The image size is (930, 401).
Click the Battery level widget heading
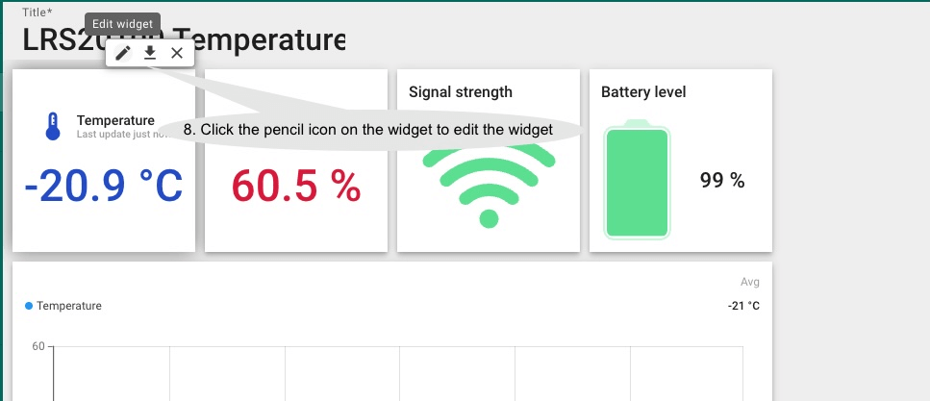point(643,92)
